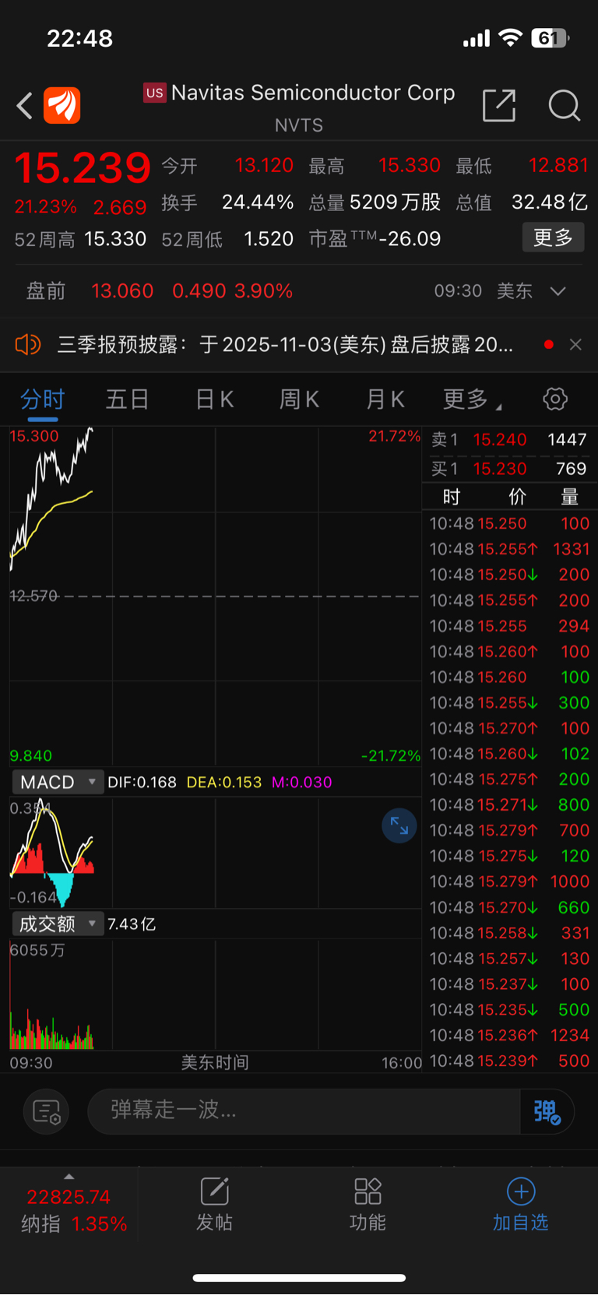Open the 三季报预披露 announcement text
598x1295 pixels.
pyautogui.click(x=285, y=344)
